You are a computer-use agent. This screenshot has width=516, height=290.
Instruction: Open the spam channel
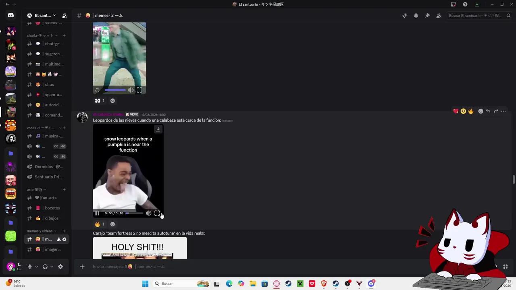coord(46,95)
